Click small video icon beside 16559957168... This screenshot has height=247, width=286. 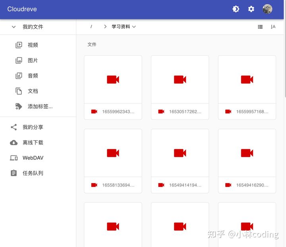point(228,111)
